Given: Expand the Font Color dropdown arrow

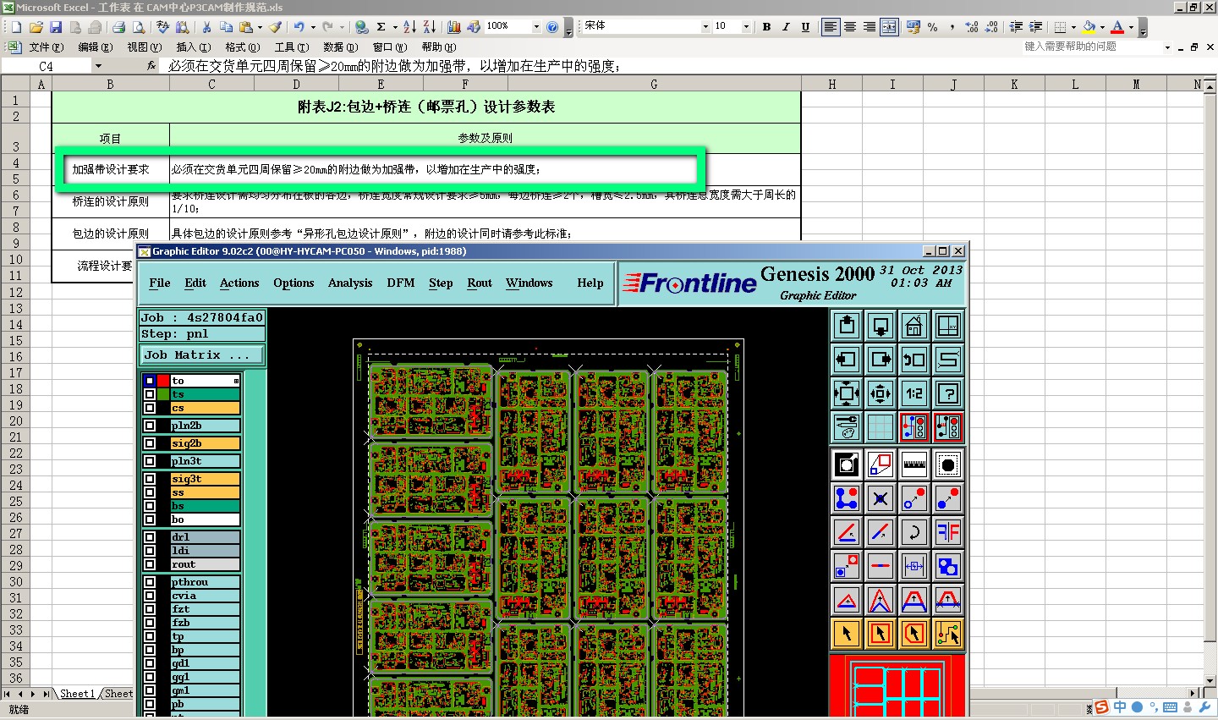Looking at the screenshot, I should click(x=1132, y=27).
